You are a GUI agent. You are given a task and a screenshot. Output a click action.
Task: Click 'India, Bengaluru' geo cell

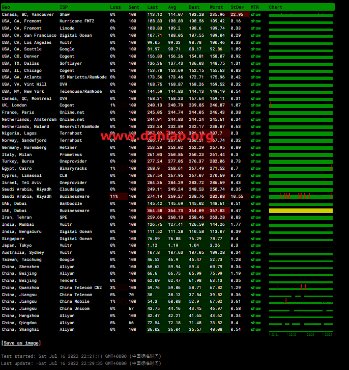[22, 231]
